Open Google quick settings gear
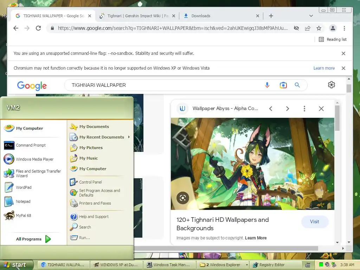This screenshot has height=270, width=360. click(331, 85)
